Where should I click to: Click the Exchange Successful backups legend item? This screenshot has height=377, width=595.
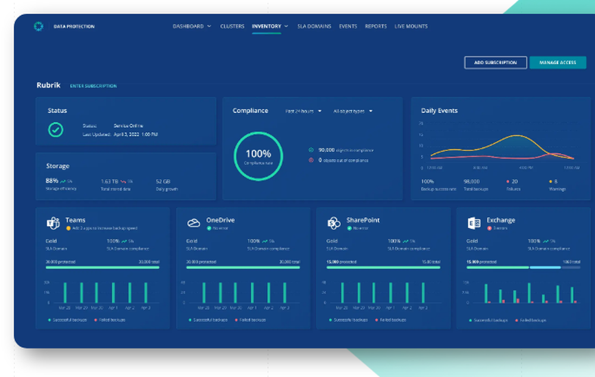click(x=488, y=320)
